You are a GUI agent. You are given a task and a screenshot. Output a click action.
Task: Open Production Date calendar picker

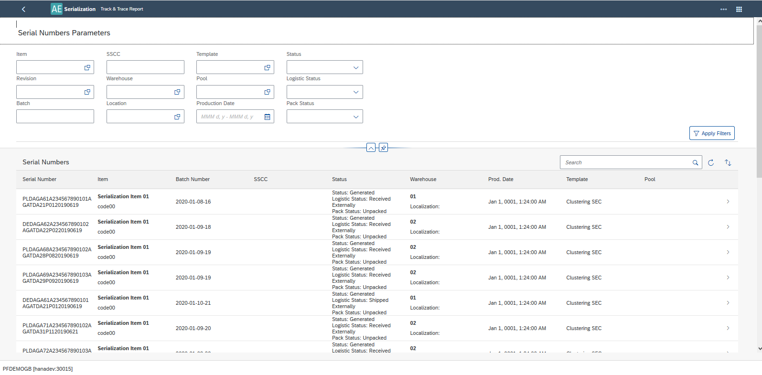[267, 117]
